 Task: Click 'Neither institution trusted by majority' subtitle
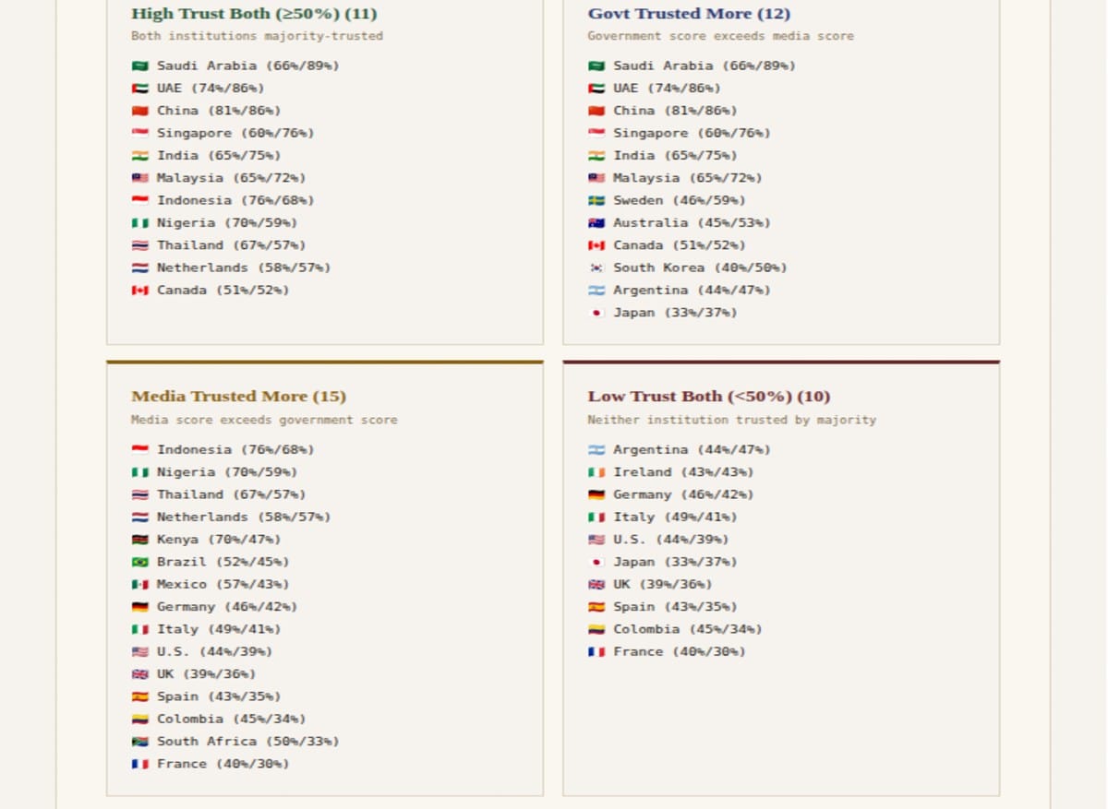coord(731,420)
